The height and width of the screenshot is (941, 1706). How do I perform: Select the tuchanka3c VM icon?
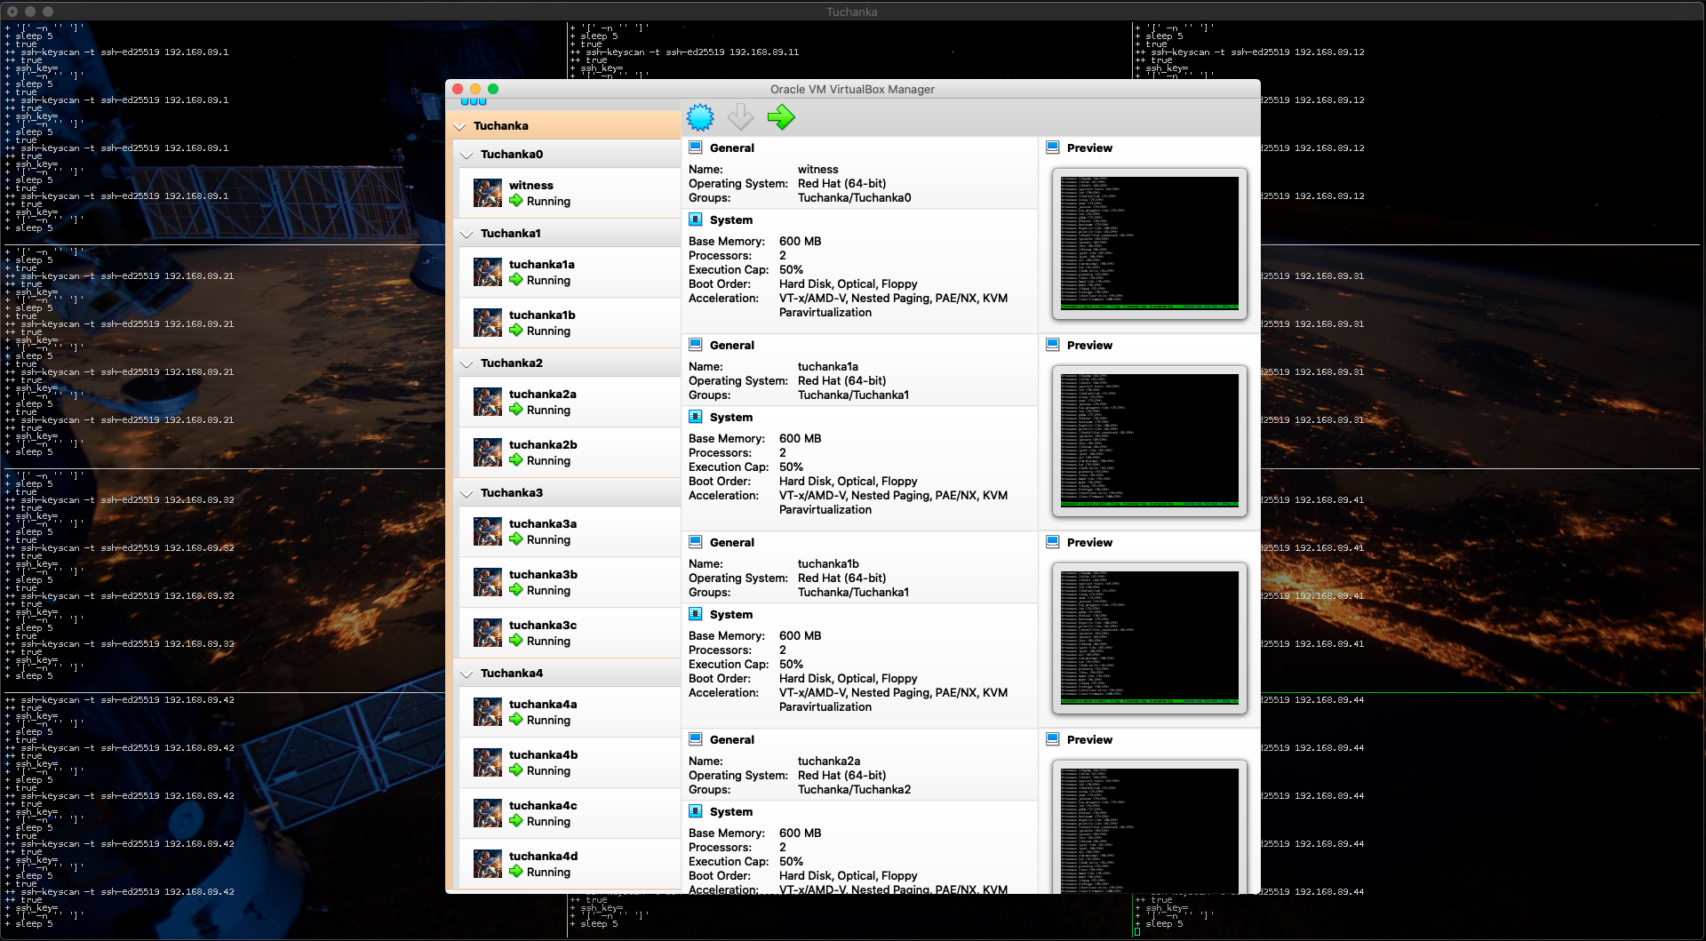tap(488, 633)
